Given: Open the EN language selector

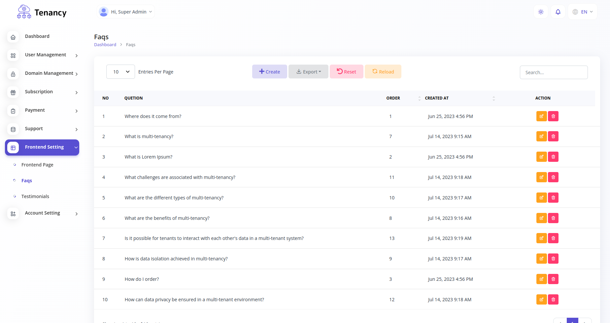Looking at the screenshot, I should click(583, 12).
